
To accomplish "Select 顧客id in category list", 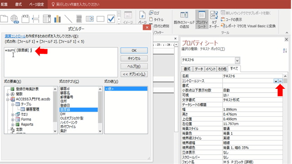I will pos(65,89).
